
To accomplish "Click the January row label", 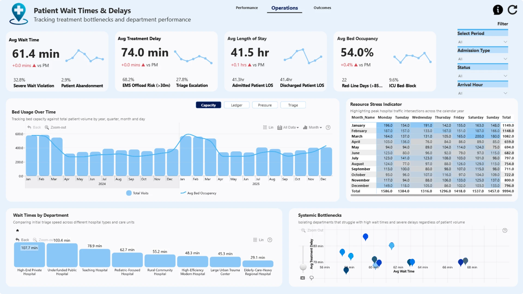I will click(358, 125).
